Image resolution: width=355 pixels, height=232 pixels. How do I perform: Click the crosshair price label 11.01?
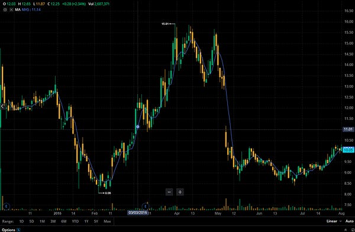[x=348, y=129]
